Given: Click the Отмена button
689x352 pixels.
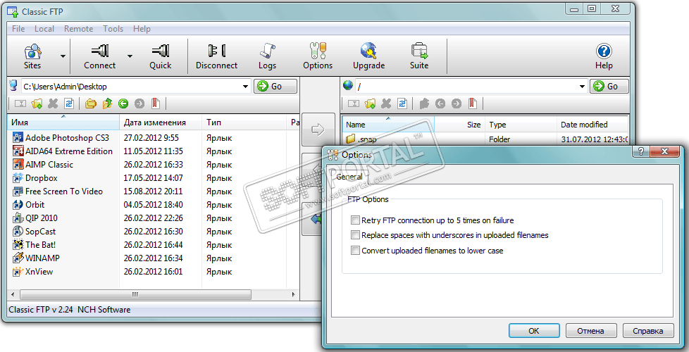Looking at the screenshot, I should pyautogui.click(x=591, y=331).
